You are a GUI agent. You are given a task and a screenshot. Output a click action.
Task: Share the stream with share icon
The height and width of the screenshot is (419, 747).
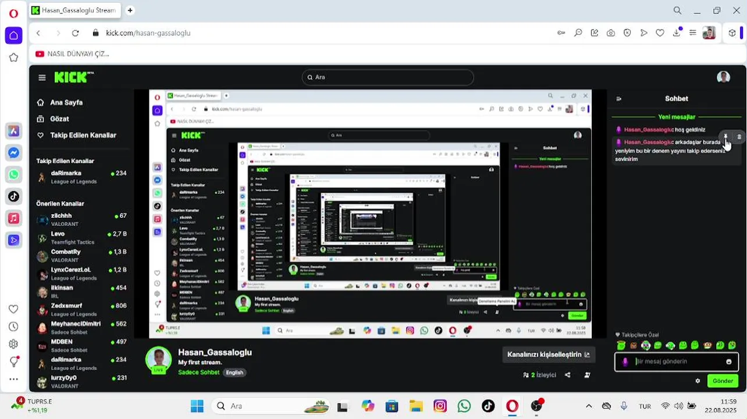click(568, 375)
